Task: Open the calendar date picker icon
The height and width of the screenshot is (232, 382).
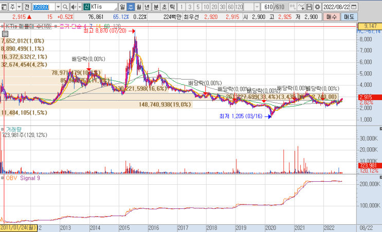Action: tap(354, 7)
